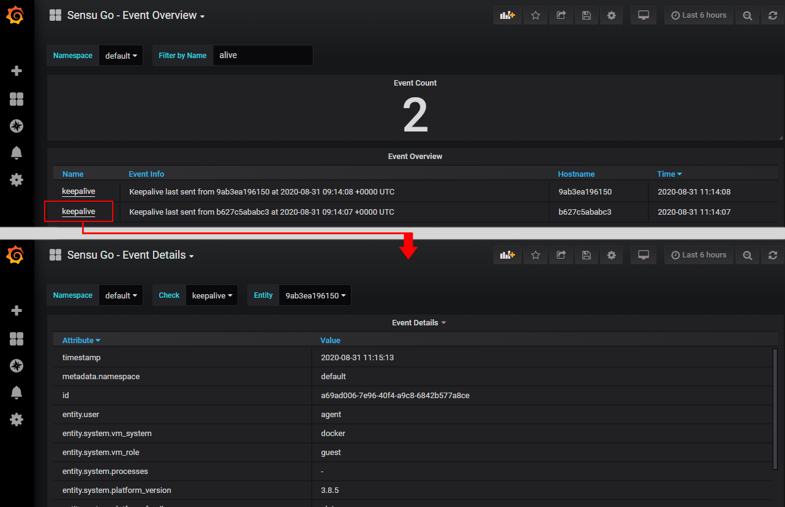Open Create plus menu in Event Overview sidebar
This screenshot has width=785, height=507.
[17, 71]
